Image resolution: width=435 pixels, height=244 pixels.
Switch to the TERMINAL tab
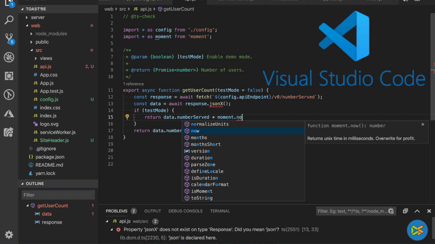[x=220, y=211]
